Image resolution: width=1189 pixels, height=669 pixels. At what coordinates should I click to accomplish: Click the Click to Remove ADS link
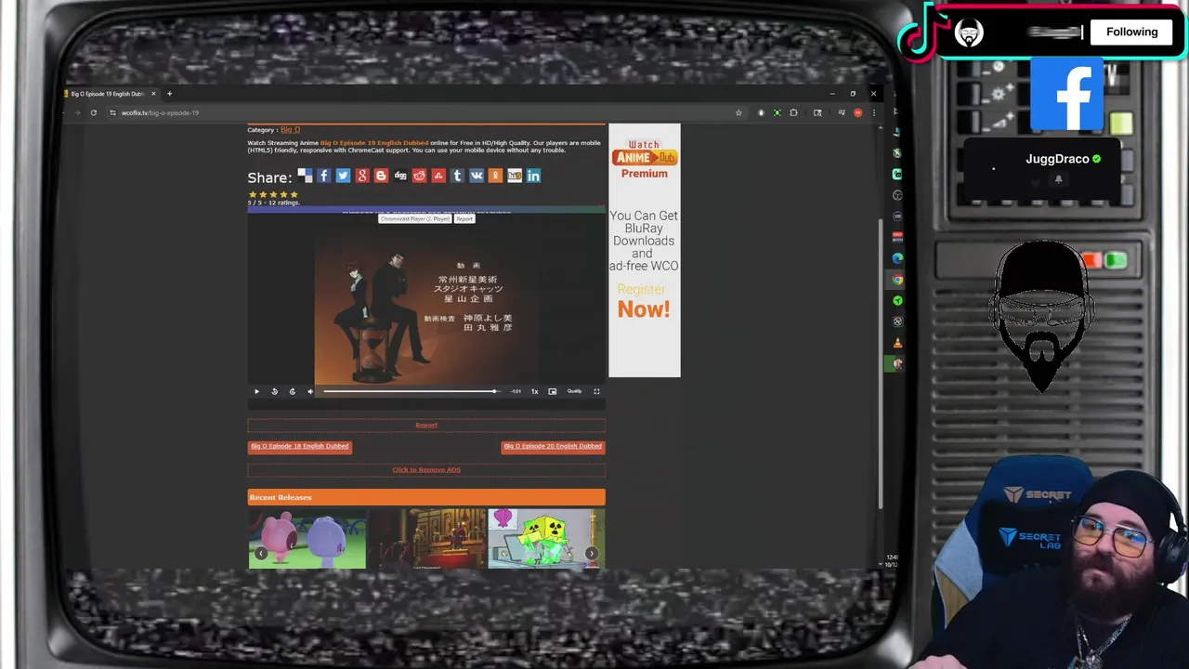click(426, 469)
